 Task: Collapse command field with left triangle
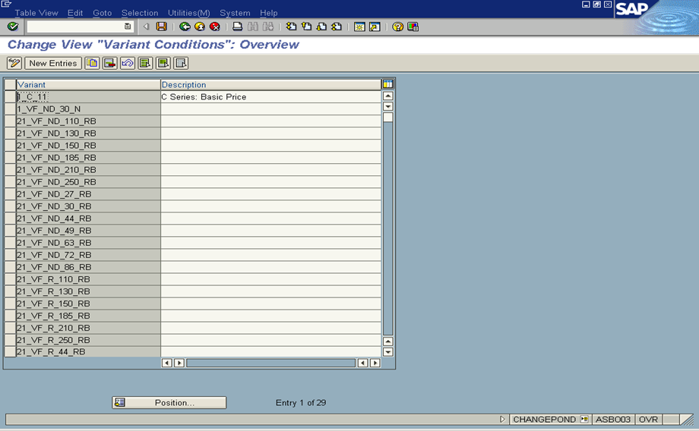tap(146, 27)
